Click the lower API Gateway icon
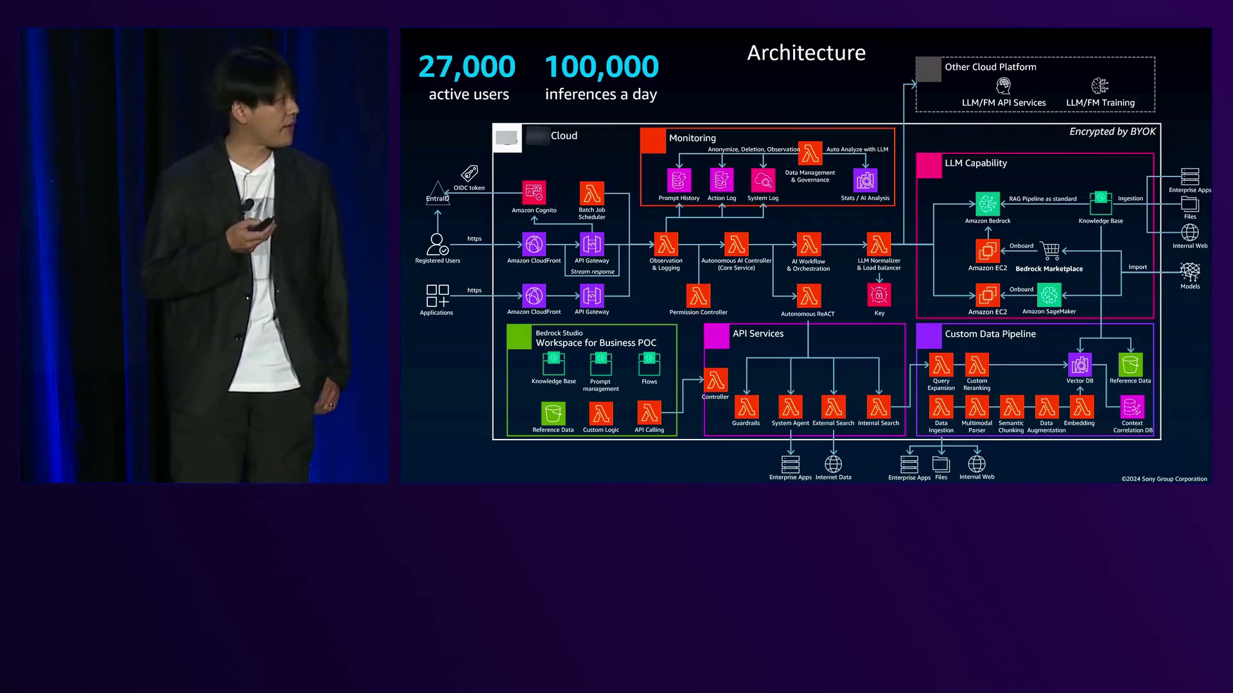 pyautogui.click(x=591, y=296)
